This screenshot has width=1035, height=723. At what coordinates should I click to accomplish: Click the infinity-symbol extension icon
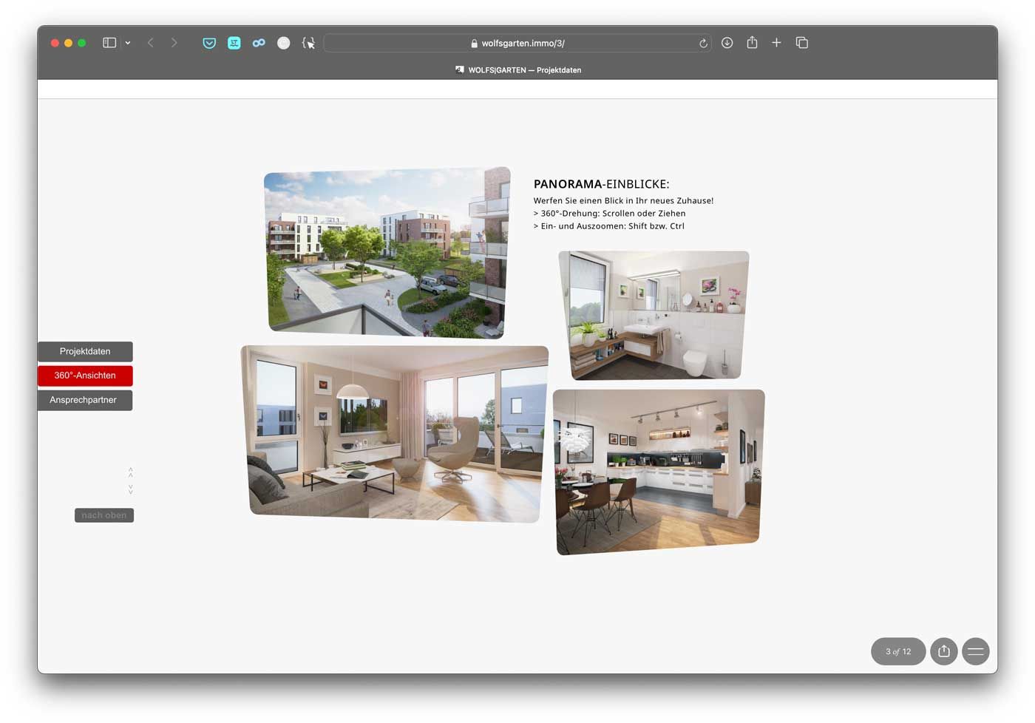(259, 43)
